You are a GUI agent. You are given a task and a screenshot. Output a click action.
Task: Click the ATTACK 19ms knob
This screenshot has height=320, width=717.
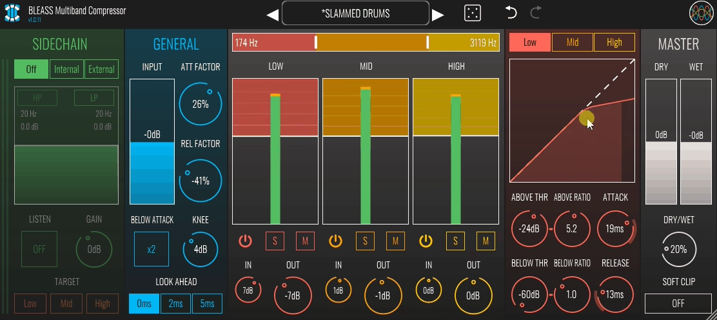pyautogui.click(x=615, y=229)
